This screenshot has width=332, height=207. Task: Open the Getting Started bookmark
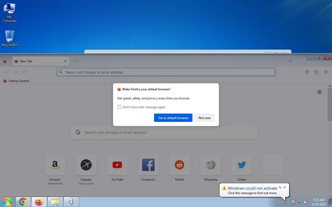pos(16,81)
